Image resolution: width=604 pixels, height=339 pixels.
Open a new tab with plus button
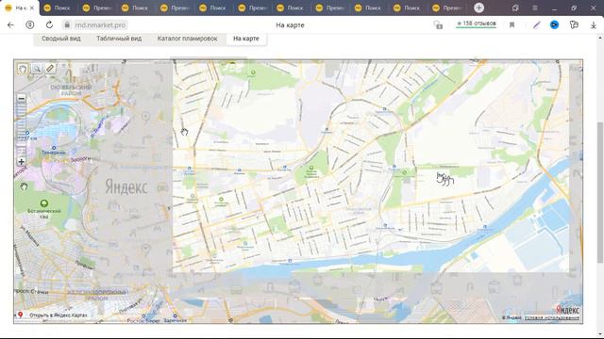(x=478, y=8)
